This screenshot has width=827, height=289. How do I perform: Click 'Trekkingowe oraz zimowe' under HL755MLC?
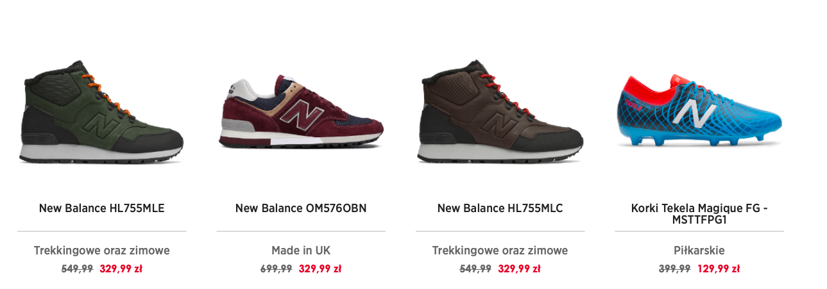click(x=500, y=251)
